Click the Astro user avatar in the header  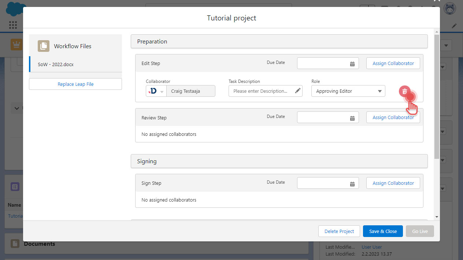449,9
